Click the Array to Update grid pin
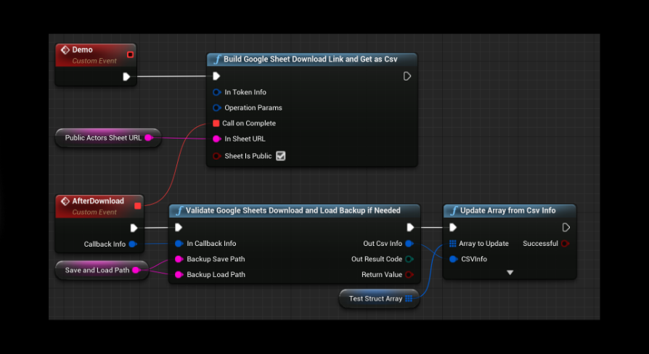649x354 pixels. coord(453,244)
